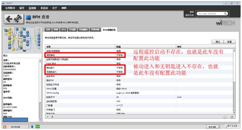Viewport: 242px width, 130px height.
Task: Select the 门数量 row name
Action: pos(49,106)
